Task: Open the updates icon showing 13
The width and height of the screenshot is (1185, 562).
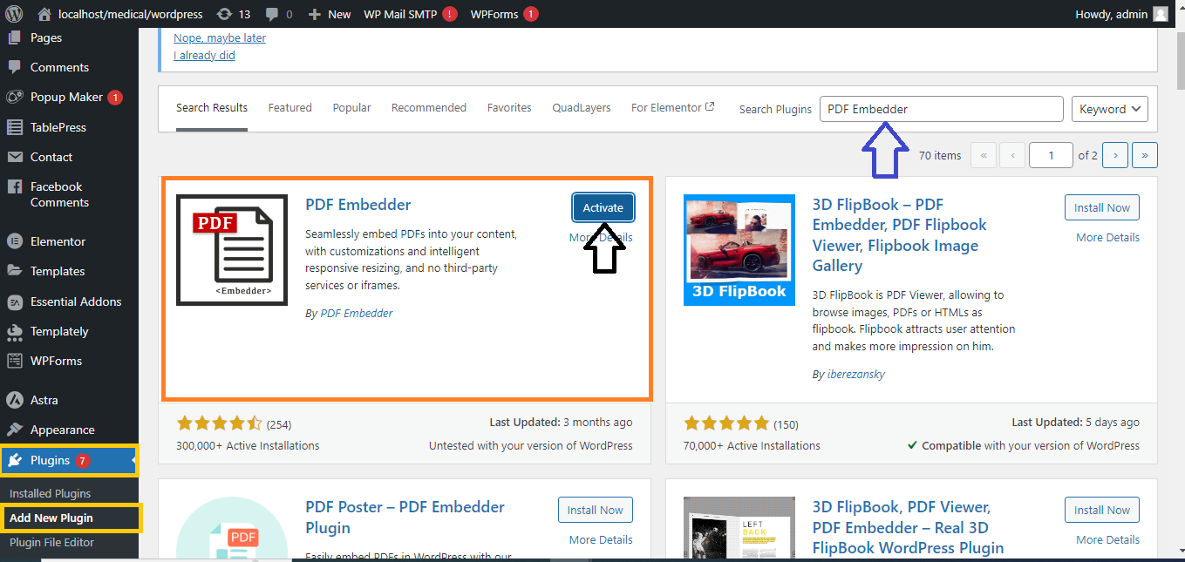Action: pyautogui.click(x=224, y=14)
